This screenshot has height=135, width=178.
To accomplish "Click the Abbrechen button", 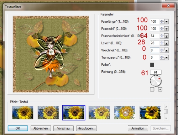I will 41,128.
